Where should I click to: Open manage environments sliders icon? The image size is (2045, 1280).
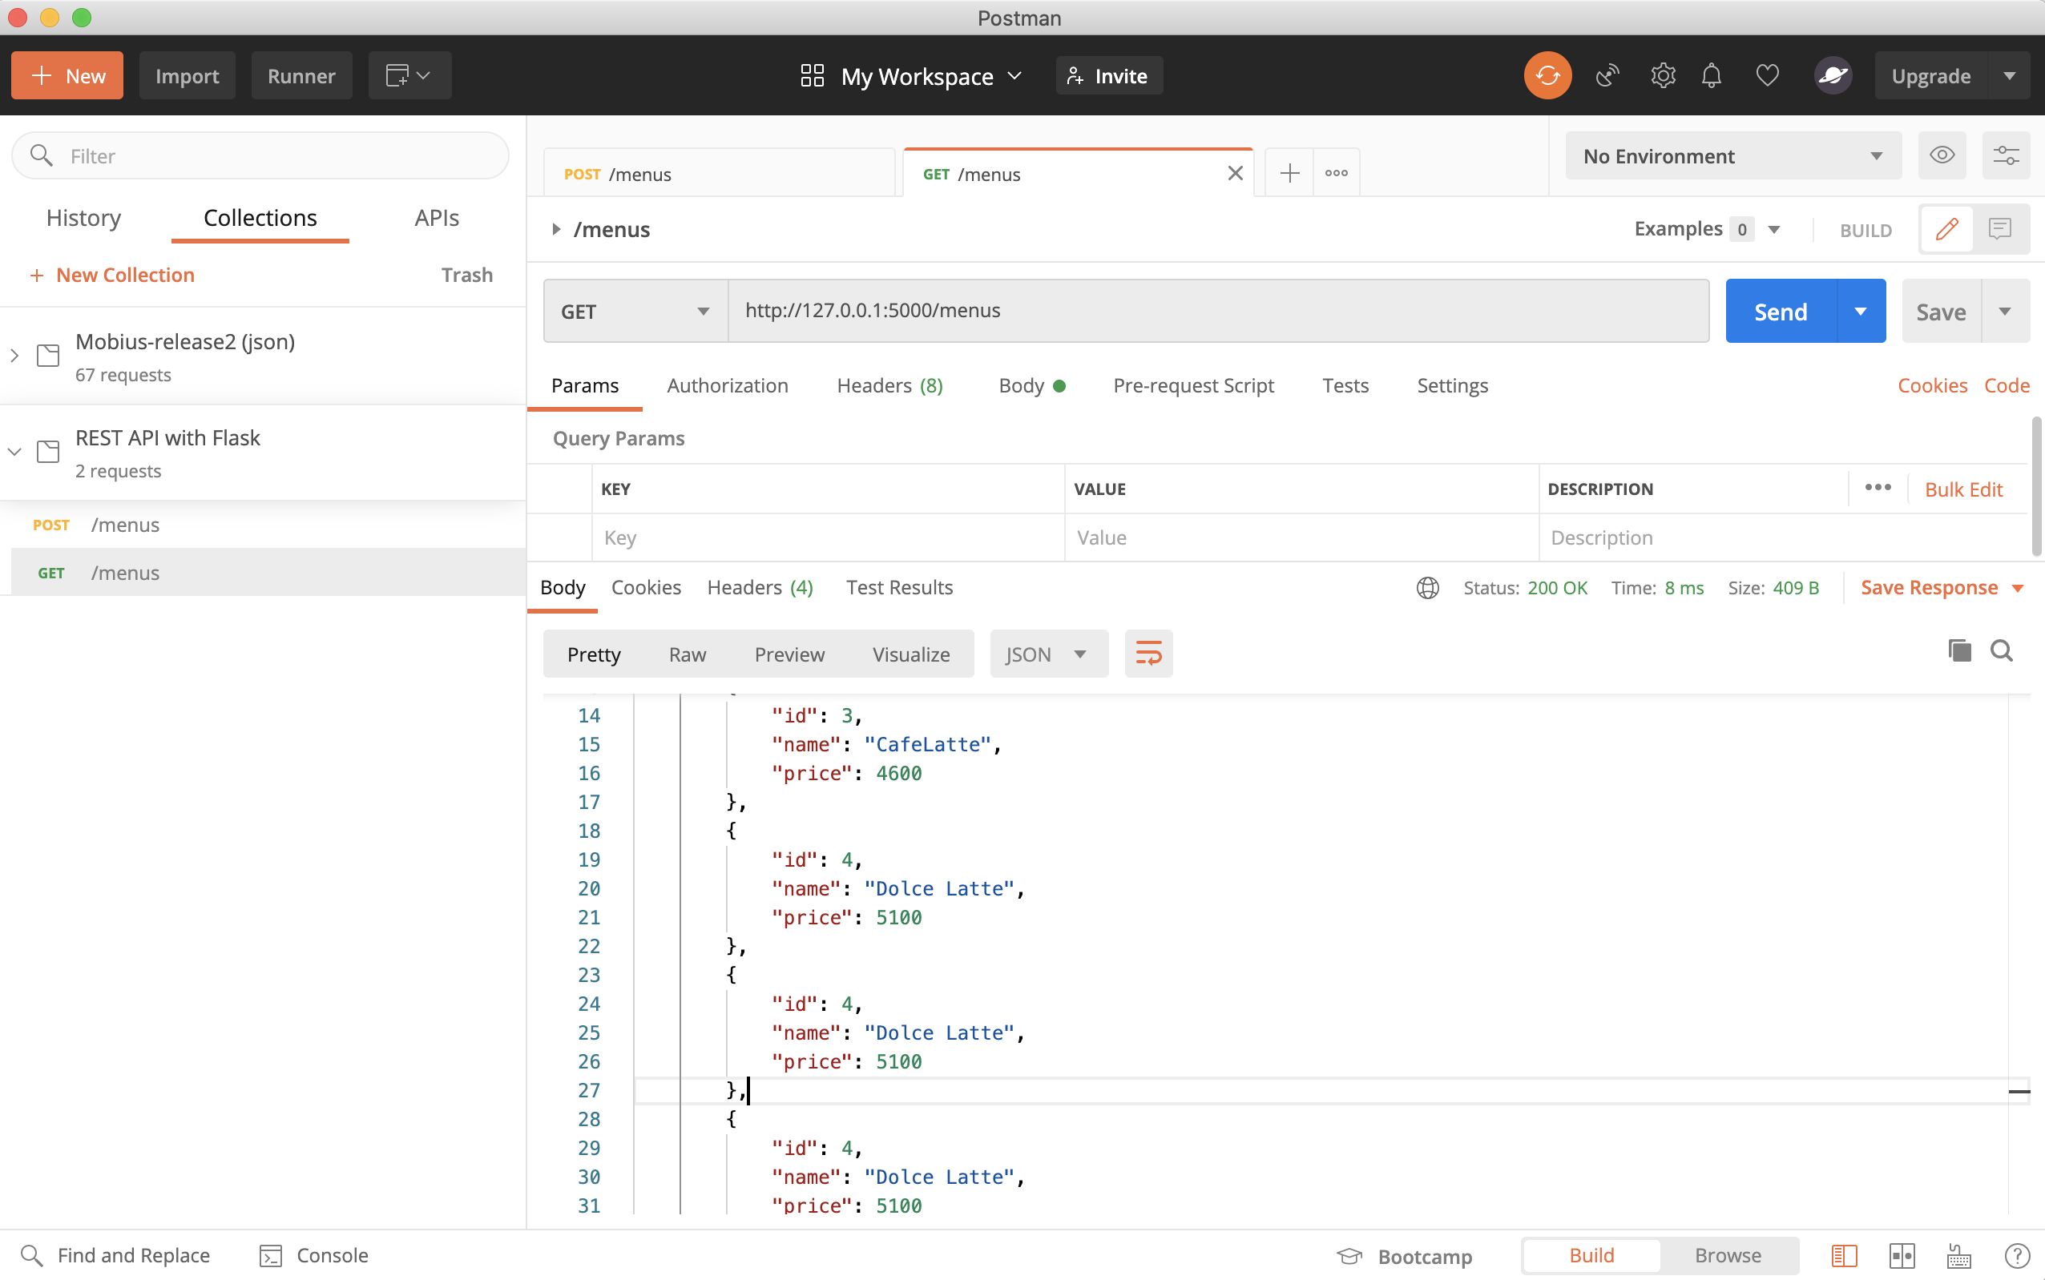point(2005,155)
